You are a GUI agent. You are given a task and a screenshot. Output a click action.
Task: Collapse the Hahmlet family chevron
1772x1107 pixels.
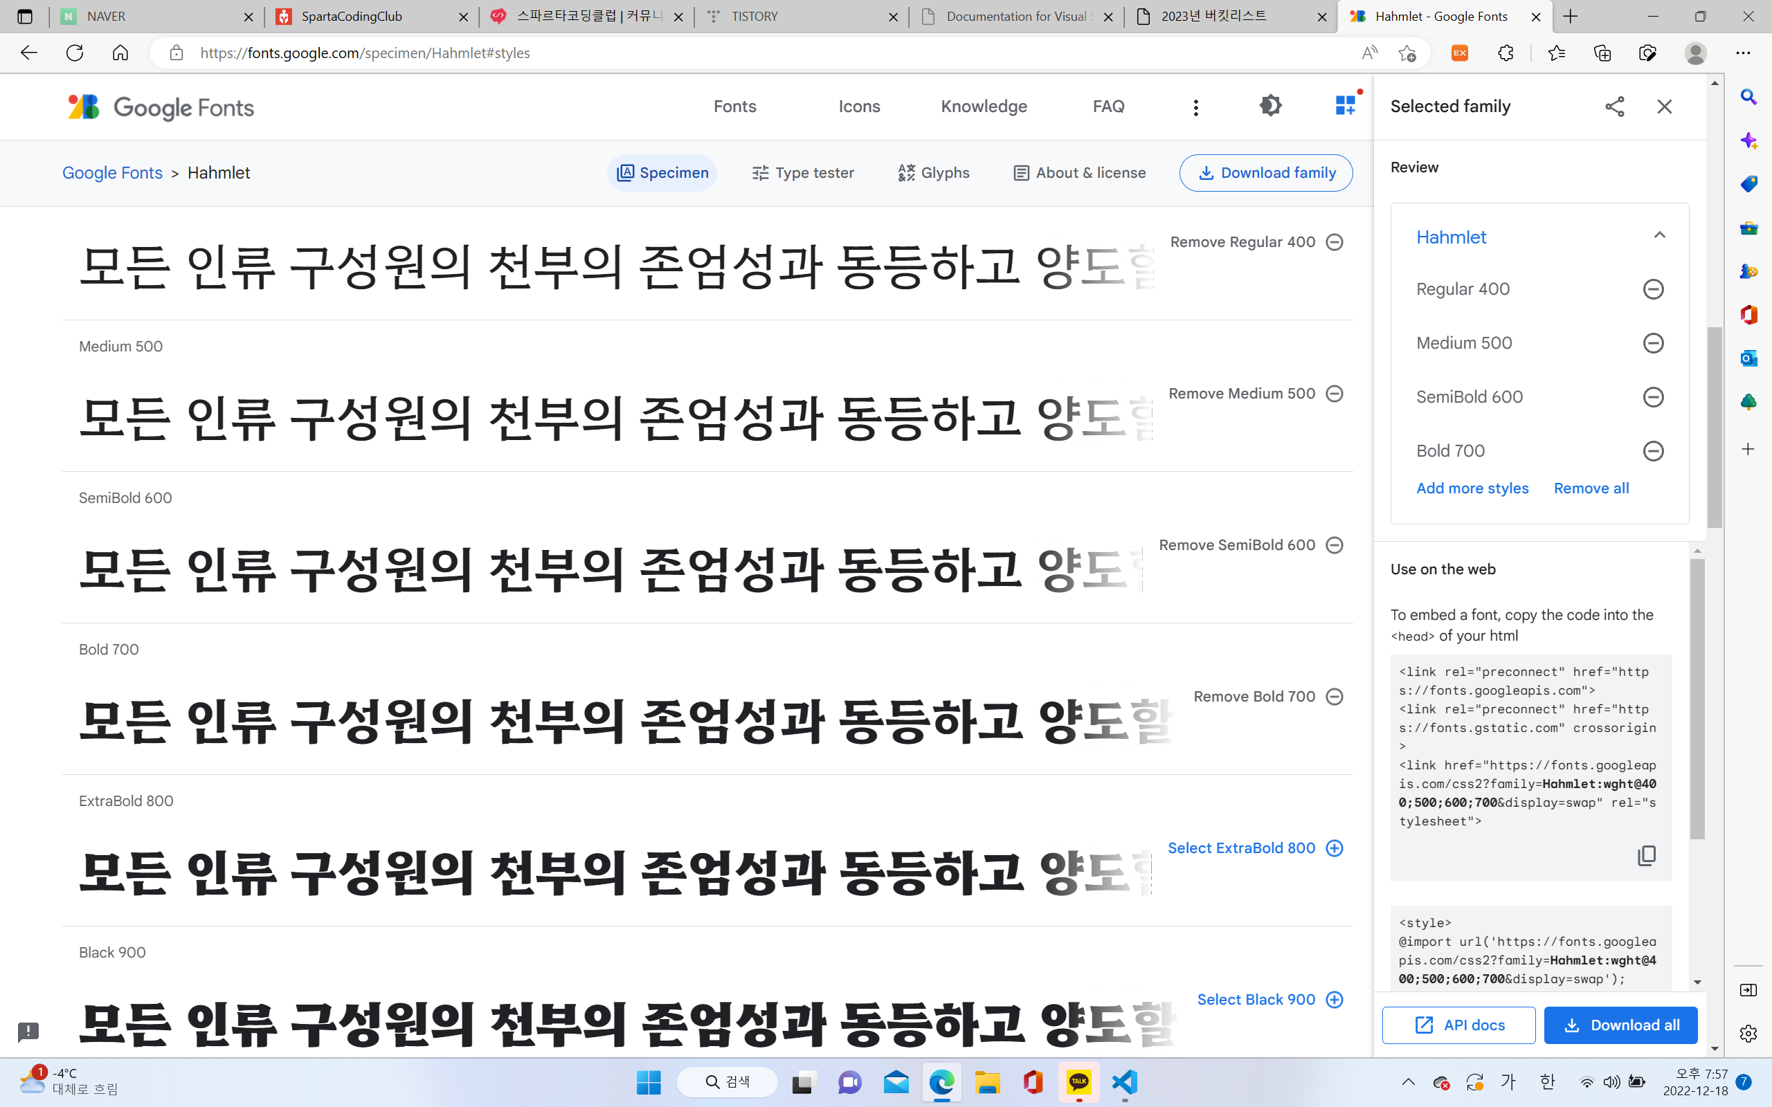1659,236
